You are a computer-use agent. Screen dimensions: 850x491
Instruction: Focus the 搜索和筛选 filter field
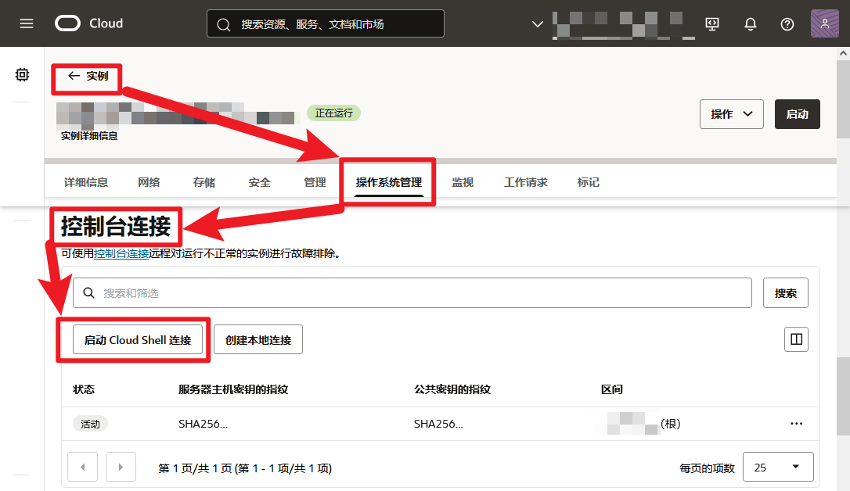coord(412,293)
